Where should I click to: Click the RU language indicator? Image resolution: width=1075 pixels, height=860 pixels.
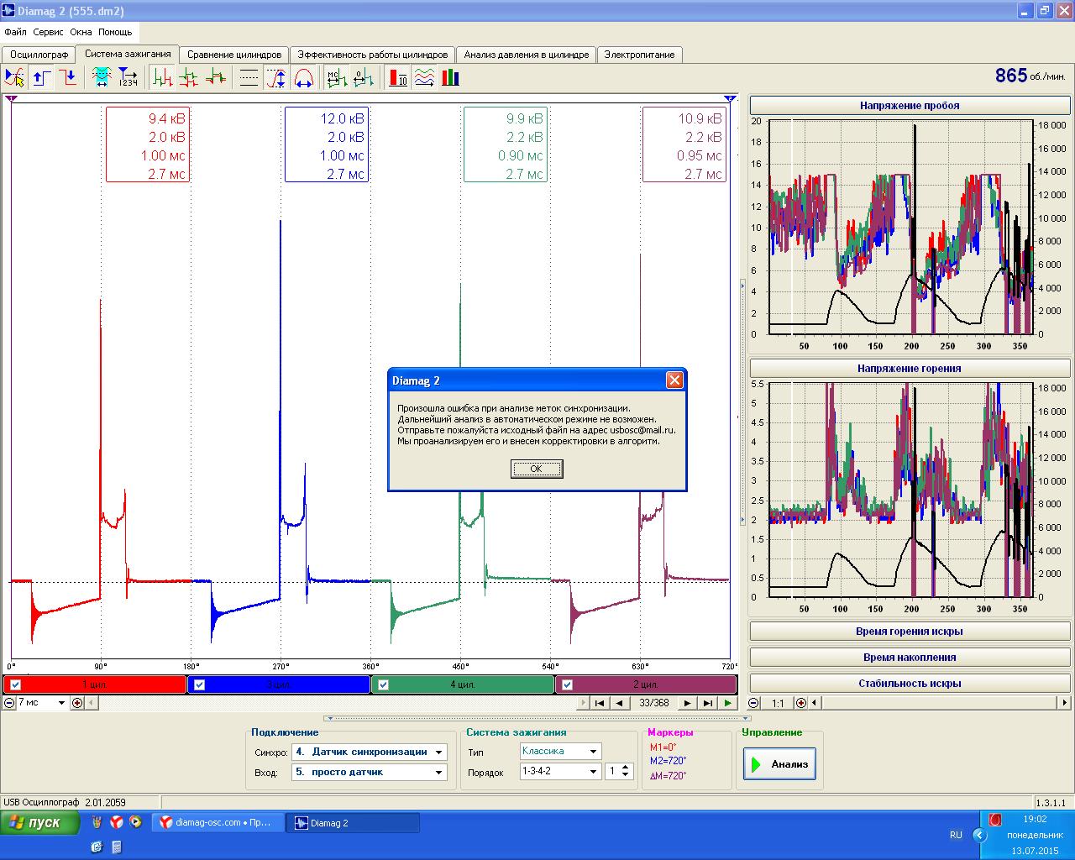tap(956, 835)
